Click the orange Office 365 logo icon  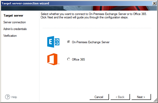pyautogui.click(x=53, y=59)
